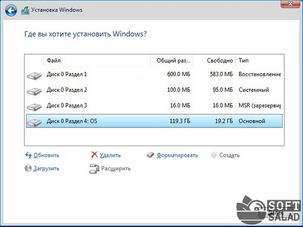Click the 19.2 ГБ free space cell
303x227 pixels.
(x=224, y=121)
